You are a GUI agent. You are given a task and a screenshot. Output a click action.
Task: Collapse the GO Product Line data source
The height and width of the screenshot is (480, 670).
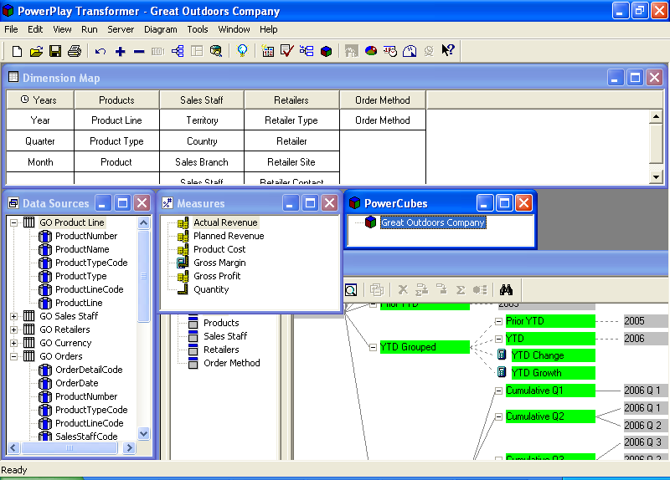click(13, 222)
